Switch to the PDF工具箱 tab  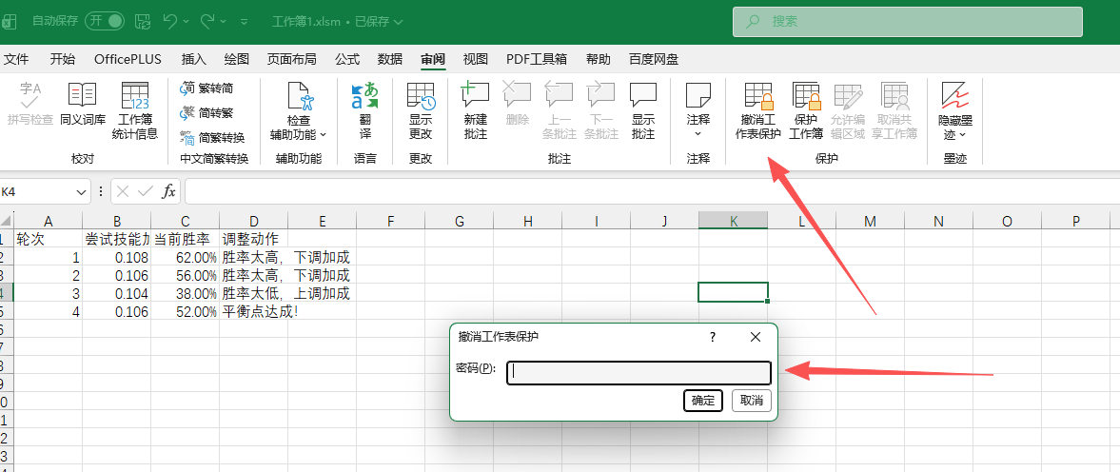coord(537,59)
